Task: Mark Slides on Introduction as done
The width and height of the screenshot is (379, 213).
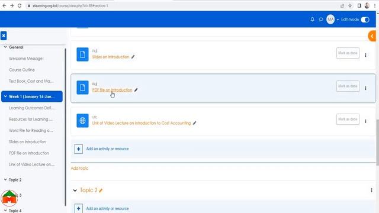Action: 348,53
